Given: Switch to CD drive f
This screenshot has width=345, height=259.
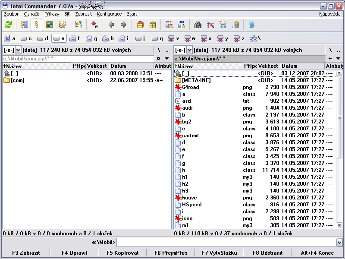Looking at the screenshot, I should click(75, 38).
